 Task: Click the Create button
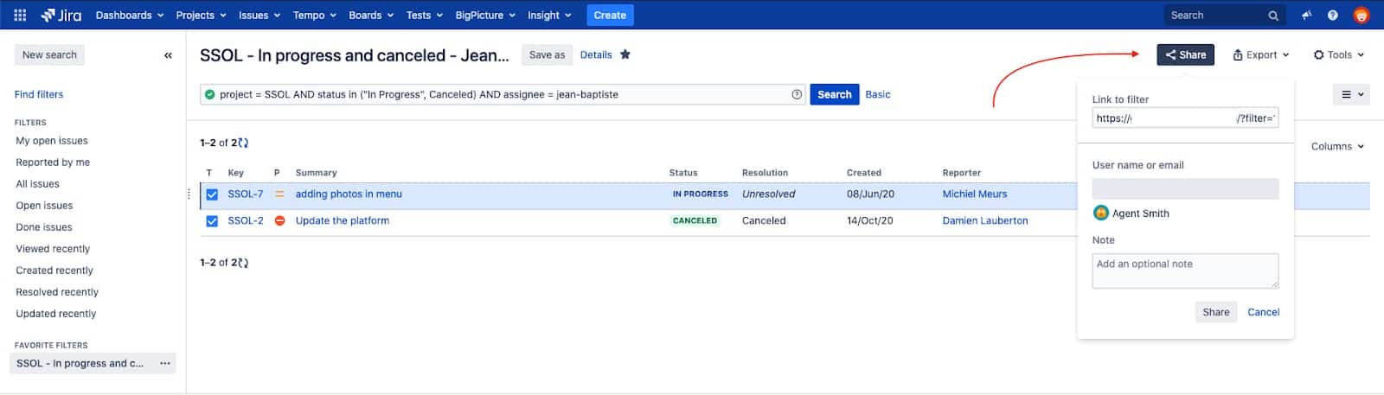tap(610, 15)
